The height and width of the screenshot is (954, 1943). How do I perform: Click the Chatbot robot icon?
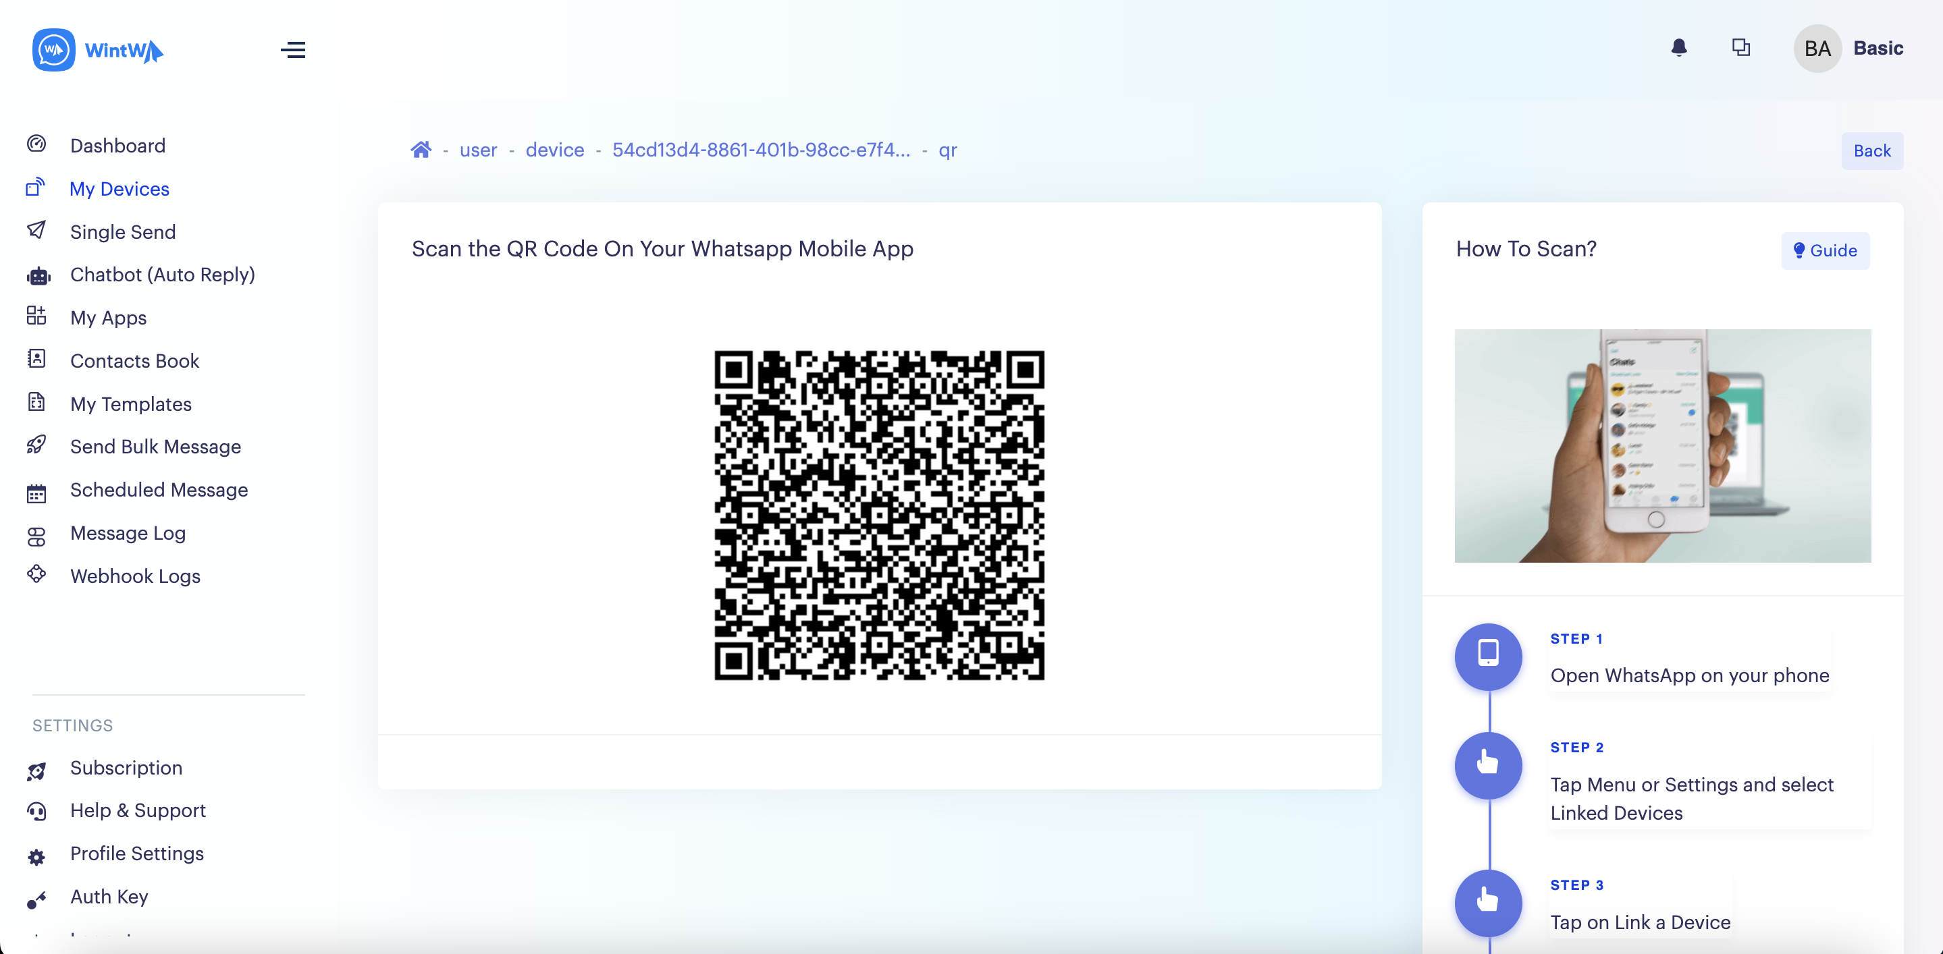tap(38, 276)
